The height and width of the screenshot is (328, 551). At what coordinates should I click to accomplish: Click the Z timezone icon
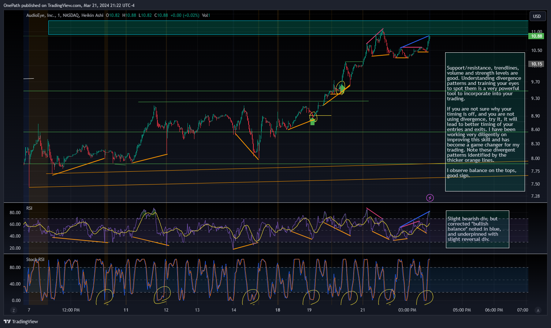(x=14, y=310)
